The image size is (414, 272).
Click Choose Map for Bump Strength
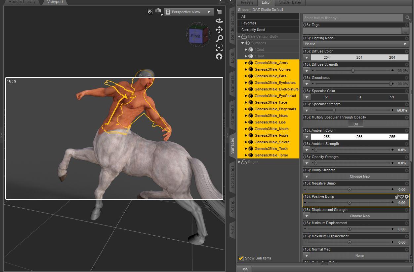pyautogui.click(x=359, y=176)
